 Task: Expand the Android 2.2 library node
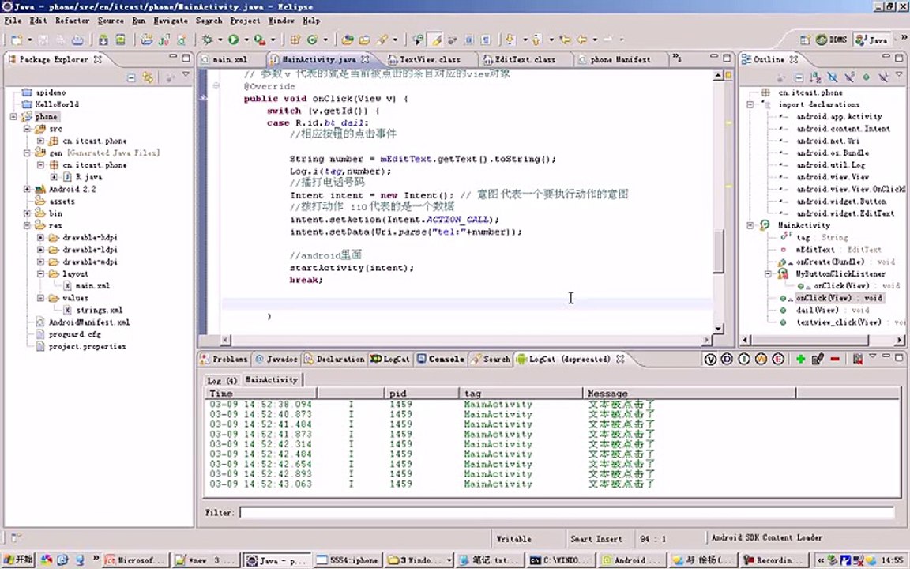pos(28,190)
